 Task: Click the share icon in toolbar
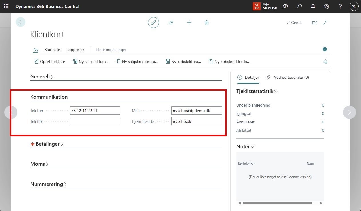(x=171, y=23)
